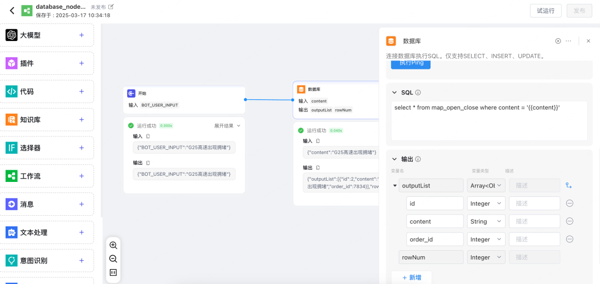Collapse the 输出 section

click(x=394, y=159)
